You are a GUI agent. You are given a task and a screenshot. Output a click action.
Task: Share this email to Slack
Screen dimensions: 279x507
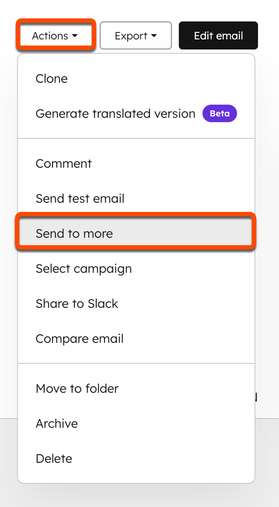(x=77, y=304)
